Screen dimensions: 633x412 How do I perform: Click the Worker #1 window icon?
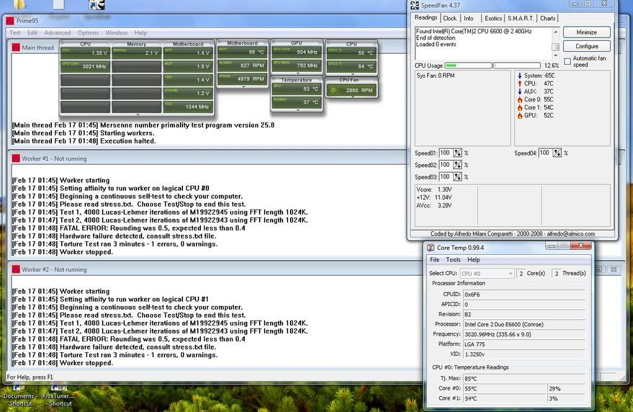click(15, 159)
